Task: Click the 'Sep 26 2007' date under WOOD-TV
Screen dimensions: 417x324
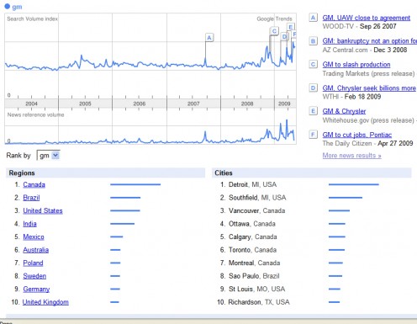Action: (x=377, y=26)
